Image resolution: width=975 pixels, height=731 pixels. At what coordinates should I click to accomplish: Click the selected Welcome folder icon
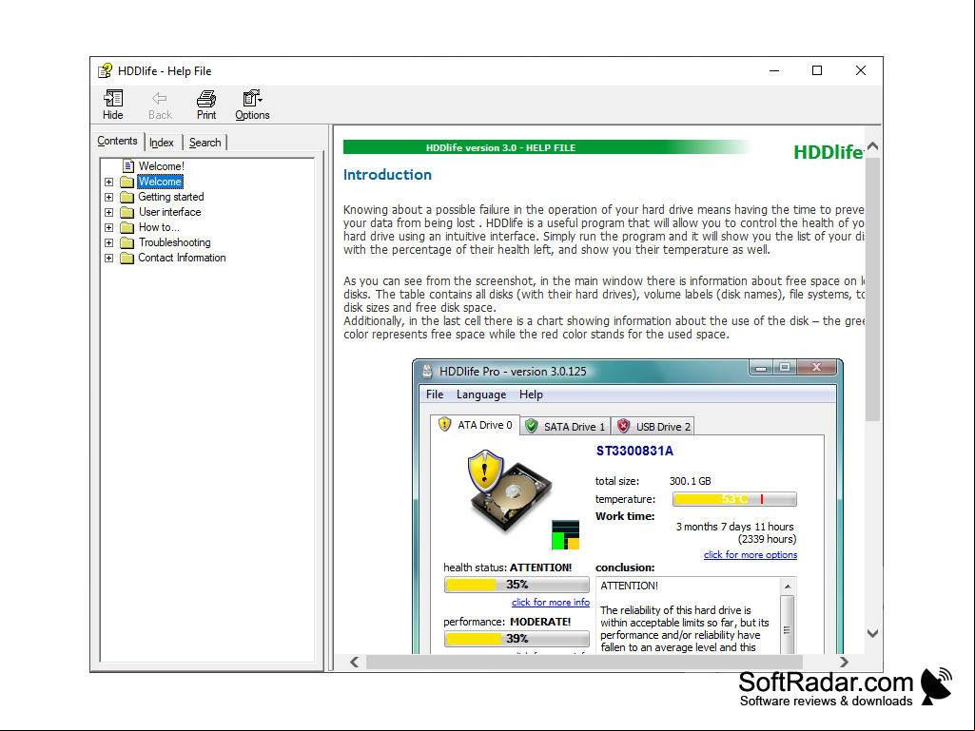[127, 182]
